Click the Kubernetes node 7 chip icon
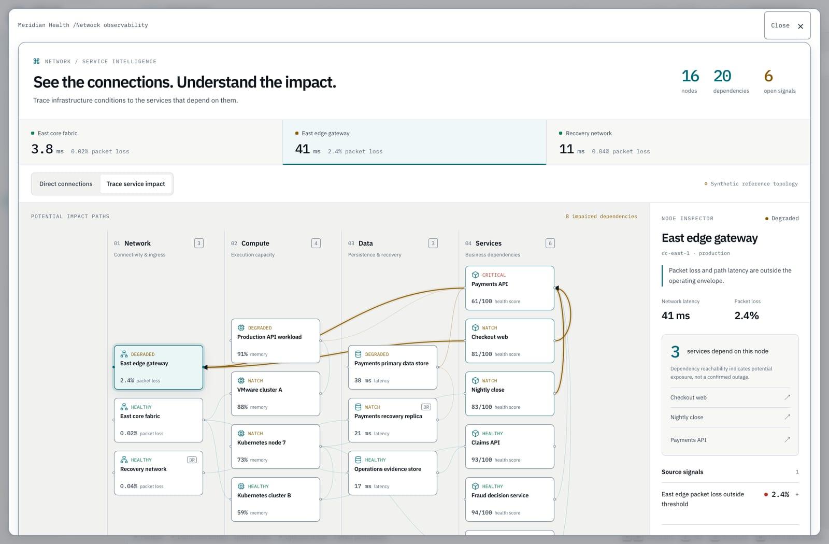 pyautogui.click(x=241, y=434)
